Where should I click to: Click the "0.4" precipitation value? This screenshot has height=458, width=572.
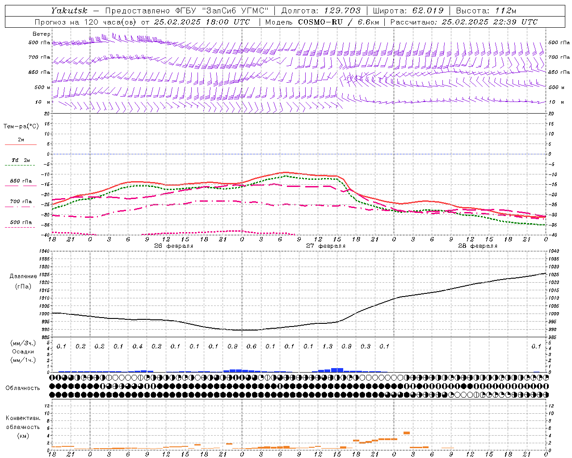coord(138,346)
